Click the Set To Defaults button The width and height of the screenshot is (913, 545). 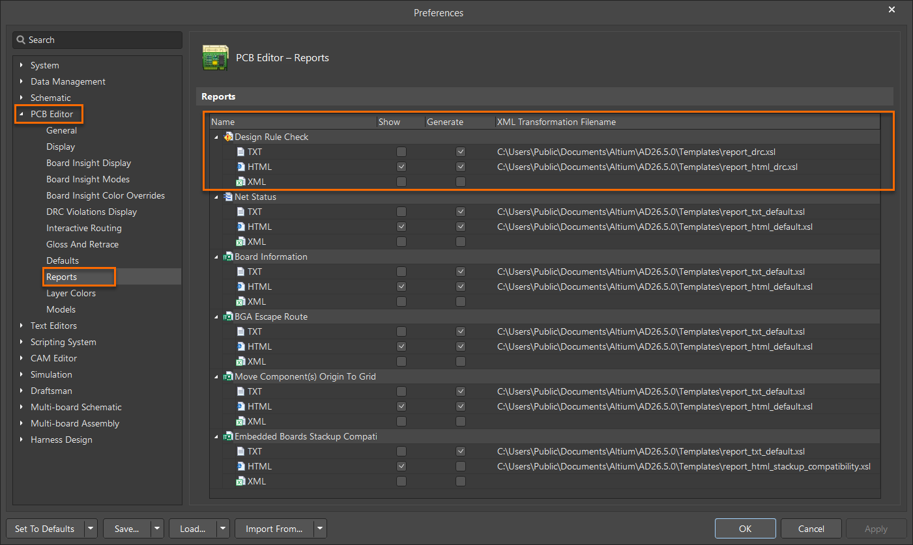pyautogui.click(x=44, y=529)
